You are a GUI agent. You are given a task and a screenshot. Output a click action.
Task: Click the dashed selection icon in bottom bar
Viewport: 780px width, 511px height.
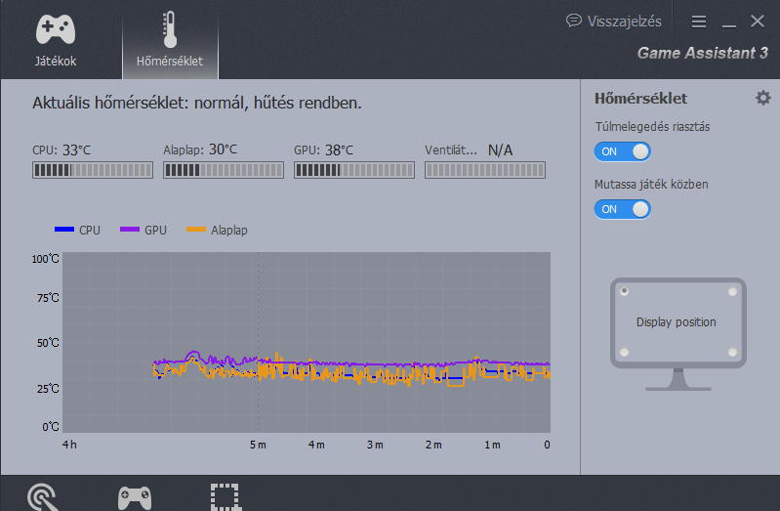225,497
